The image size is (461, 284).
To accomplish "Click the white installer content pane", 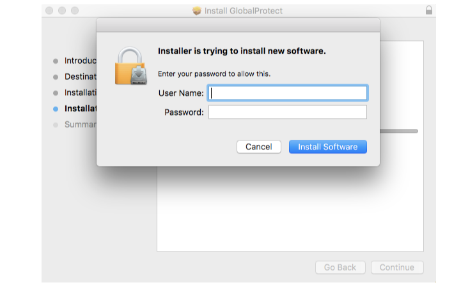I will (288, 211).
